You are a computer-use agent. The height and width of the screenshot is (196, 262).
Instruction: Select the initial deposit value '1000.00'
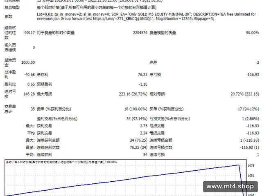(28, 62)
